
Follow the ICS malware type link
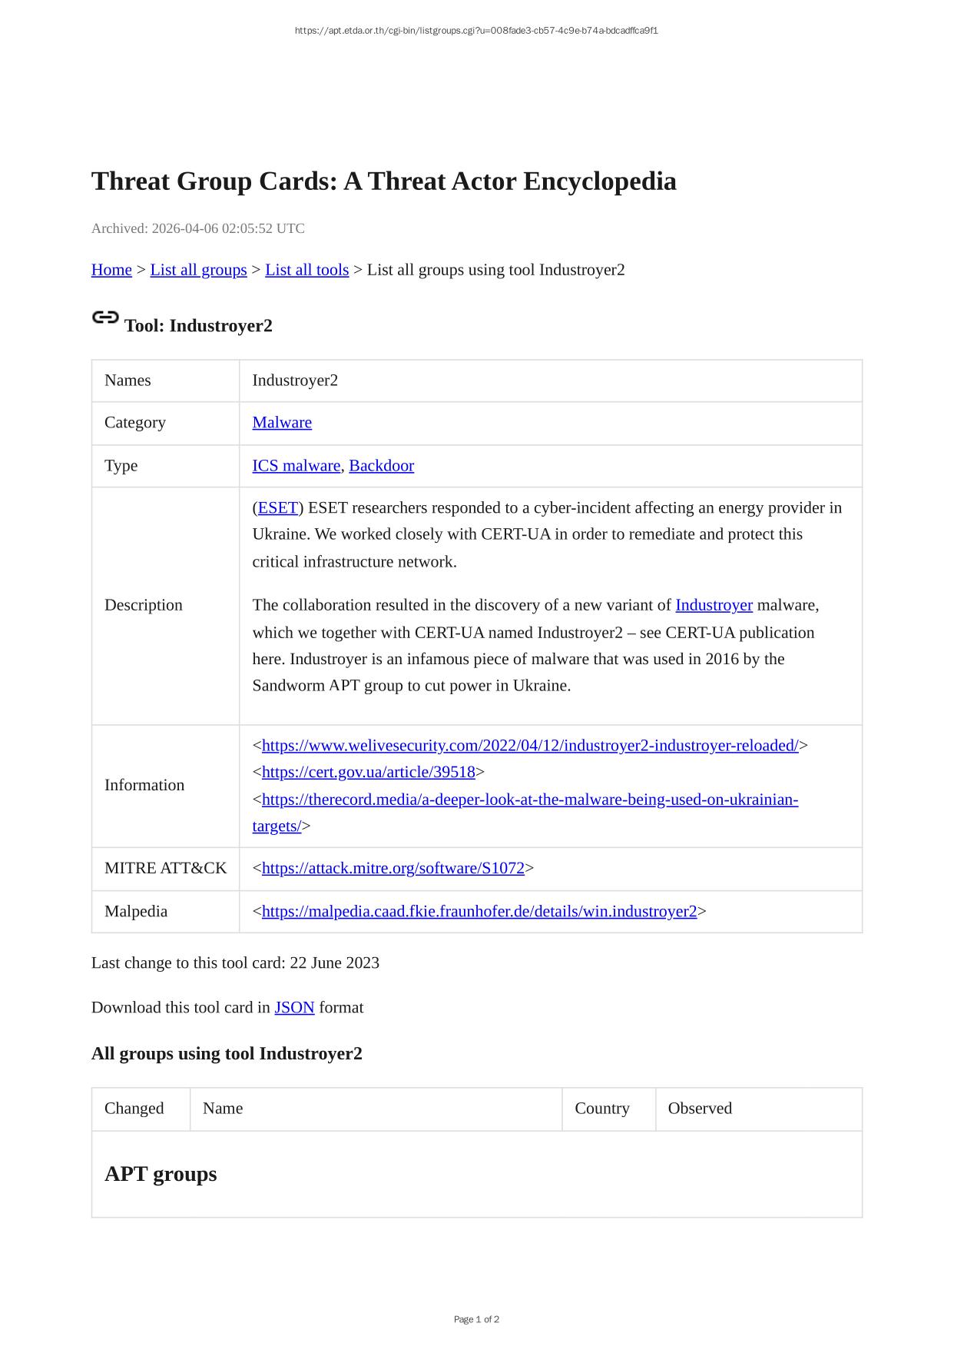pyautogui.click(x=296, y=466)
